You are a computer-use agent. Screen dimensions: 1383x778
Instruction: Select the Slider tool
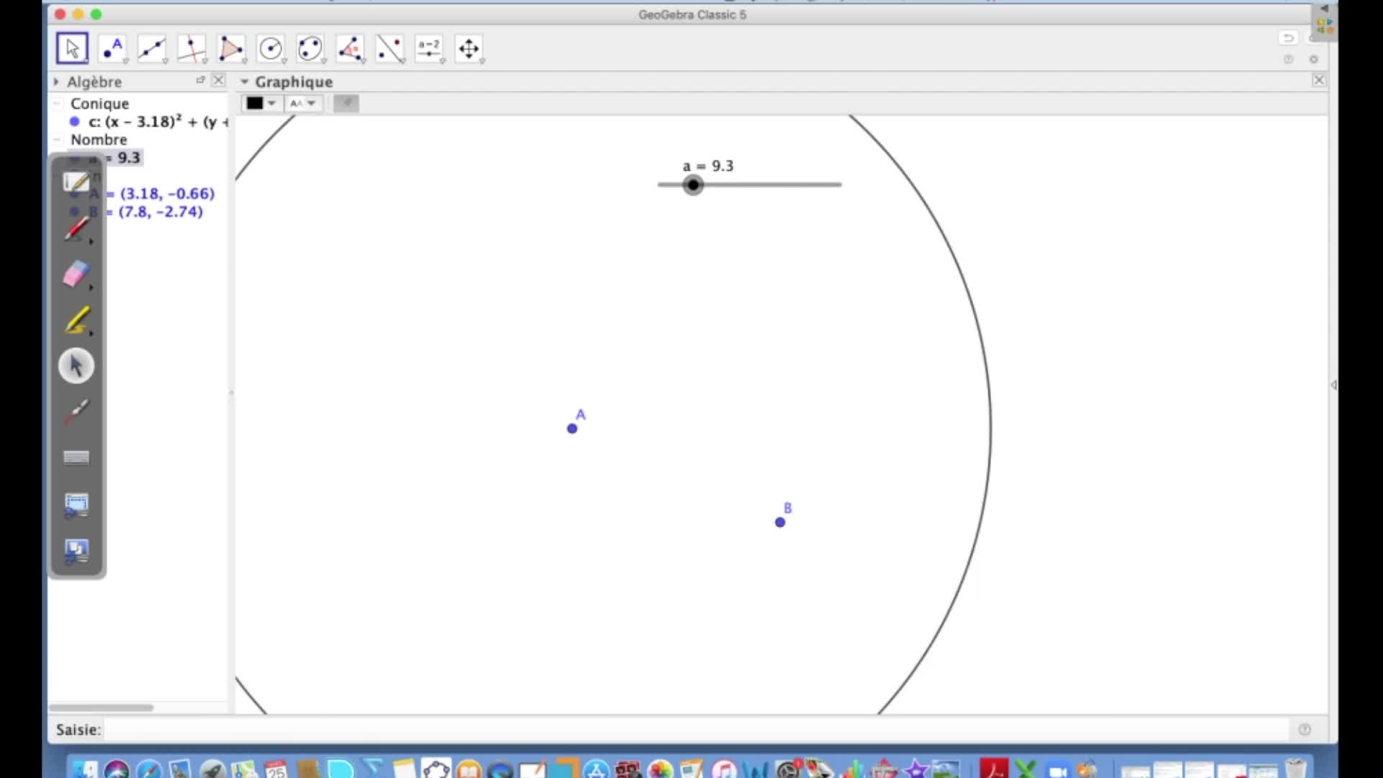(x=429, y=48)
